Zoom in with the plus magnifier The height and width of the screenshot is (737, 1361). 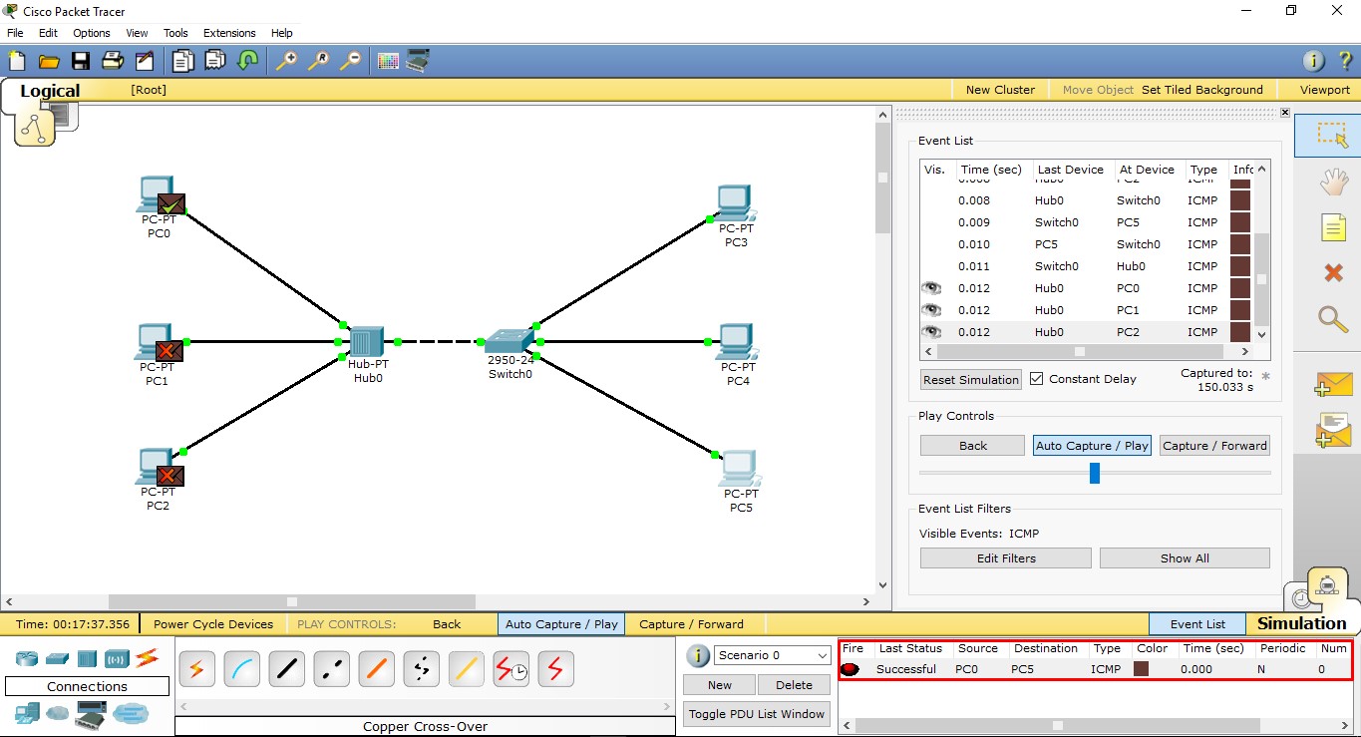286,61
